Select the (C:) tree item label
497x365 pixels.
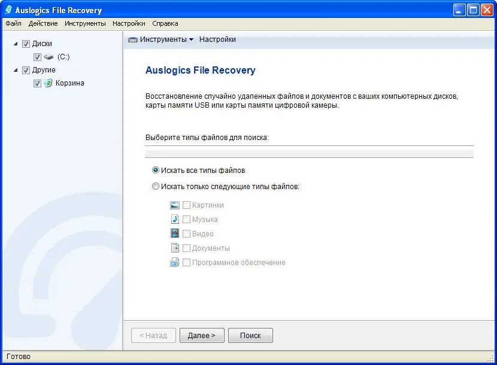point(63,57)
